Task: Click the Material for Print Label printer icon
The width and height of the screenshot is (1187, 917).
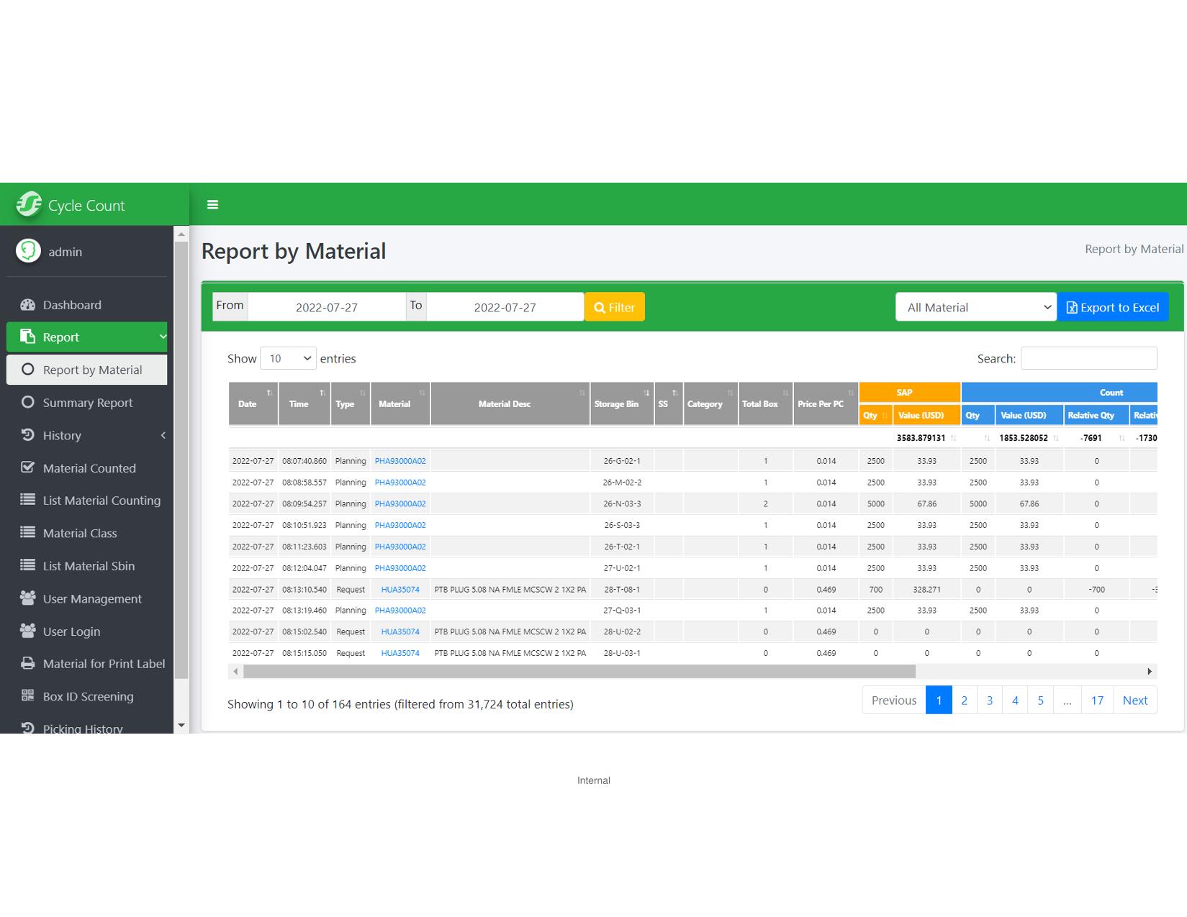Action: click(x=27, y=664)
